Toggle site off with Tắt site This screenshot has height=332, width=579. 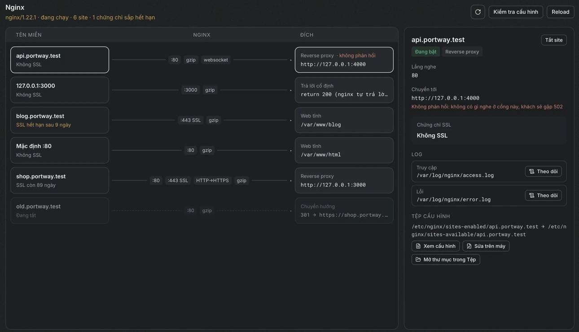tap(554, 40)
